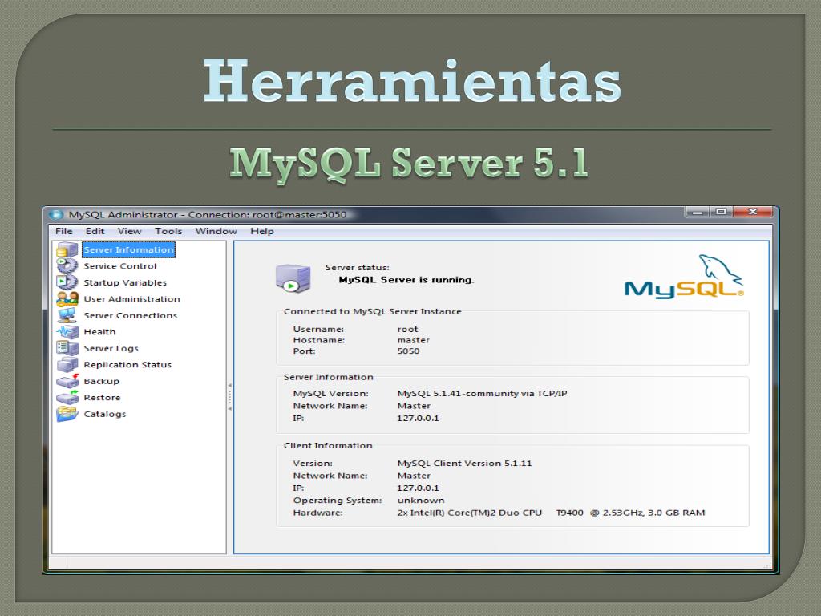The width and height of the screenshot is (821, 616).
Task: Open User Administration section
Action: click(132, 299)
